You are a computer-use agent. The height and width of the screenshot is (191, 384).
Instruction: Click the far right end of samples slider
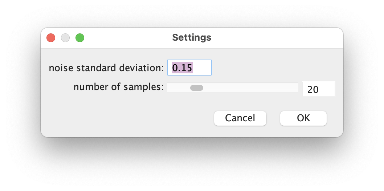pos(297,88)
